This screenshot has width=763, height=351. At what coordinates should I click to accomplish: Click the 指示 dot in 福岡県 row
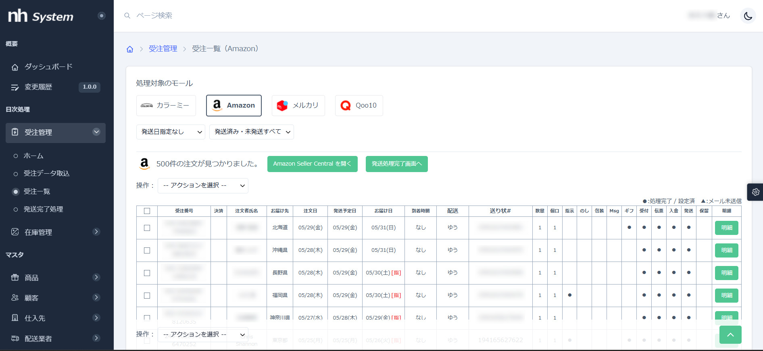[570, 295]
